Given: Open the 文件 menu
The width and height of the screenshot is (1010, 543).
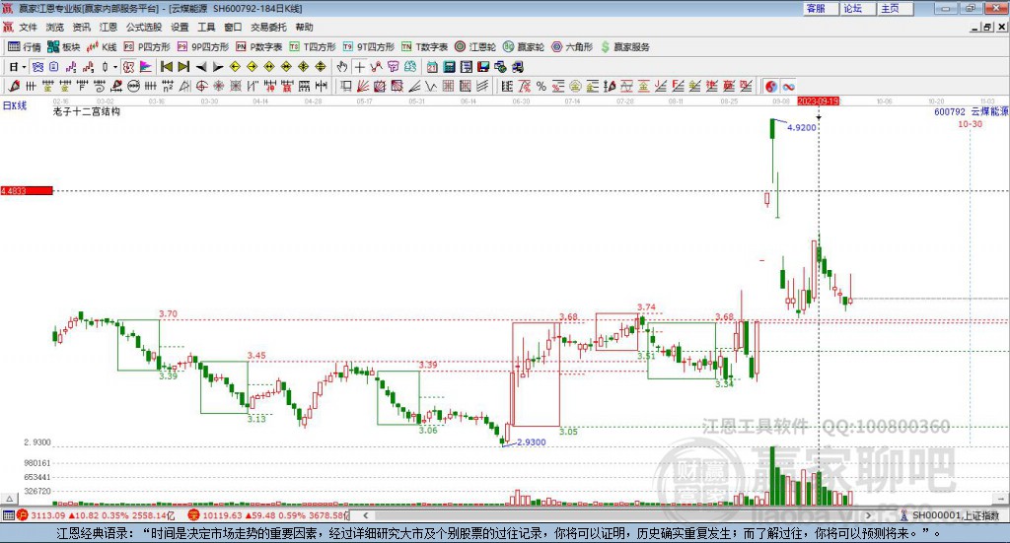Looking at the screenshot, I should (x=29, y=27).
